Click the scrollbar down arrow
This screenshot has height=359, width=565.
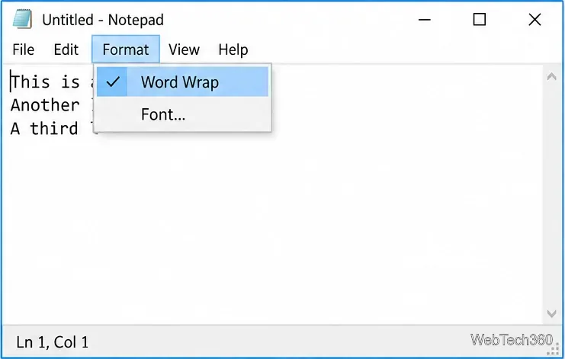(552, 313)
